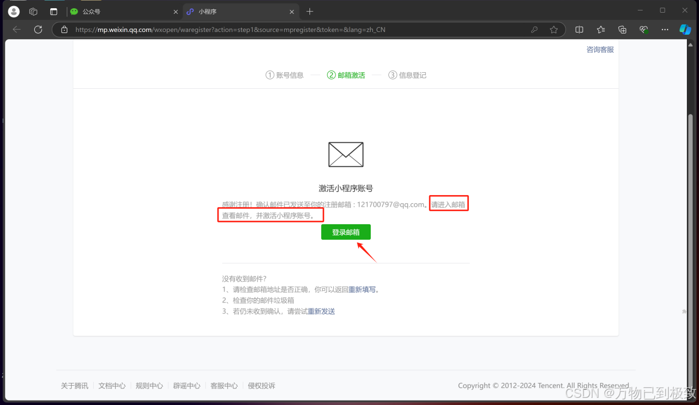Open the browser profile avatar icon
This screenshot has height=405, width=699.
click(x=14, y=12)
